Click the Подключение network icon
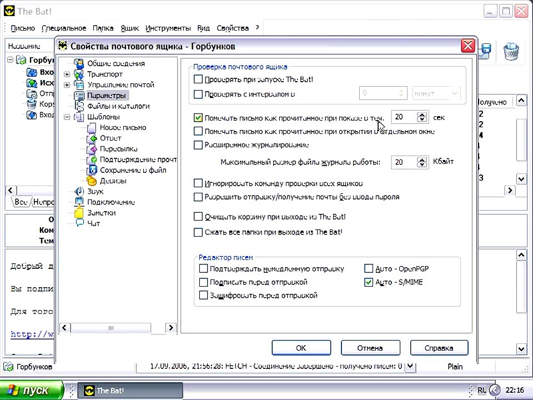This screenshot has width=533, height=400. [79, 202]
